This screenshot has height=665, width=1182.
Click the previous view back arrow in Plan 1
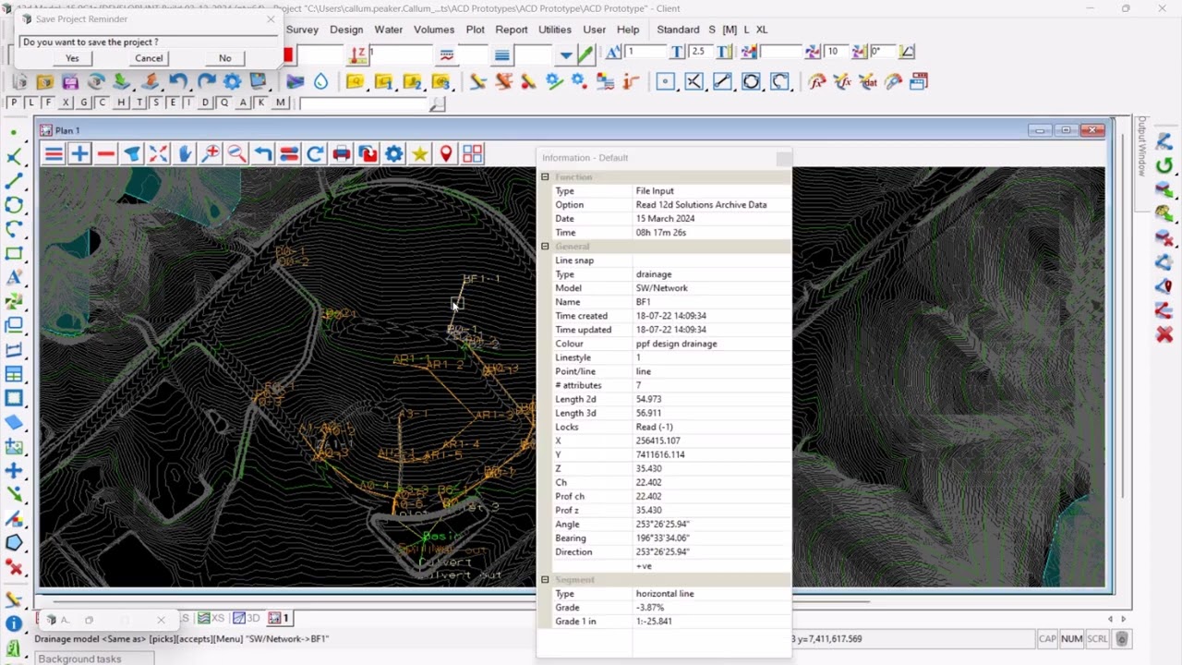point(263,154)
